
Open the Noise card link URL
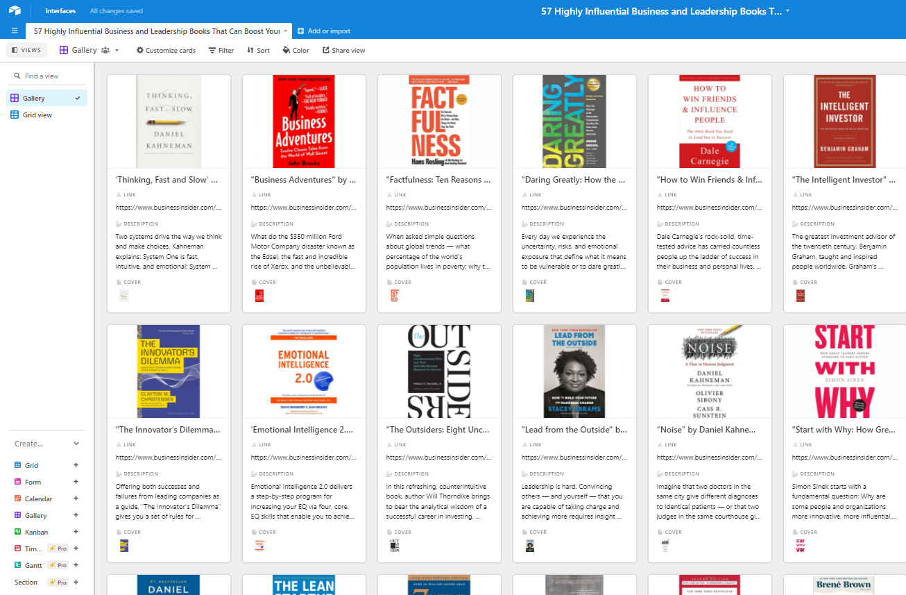click(710, 457)
